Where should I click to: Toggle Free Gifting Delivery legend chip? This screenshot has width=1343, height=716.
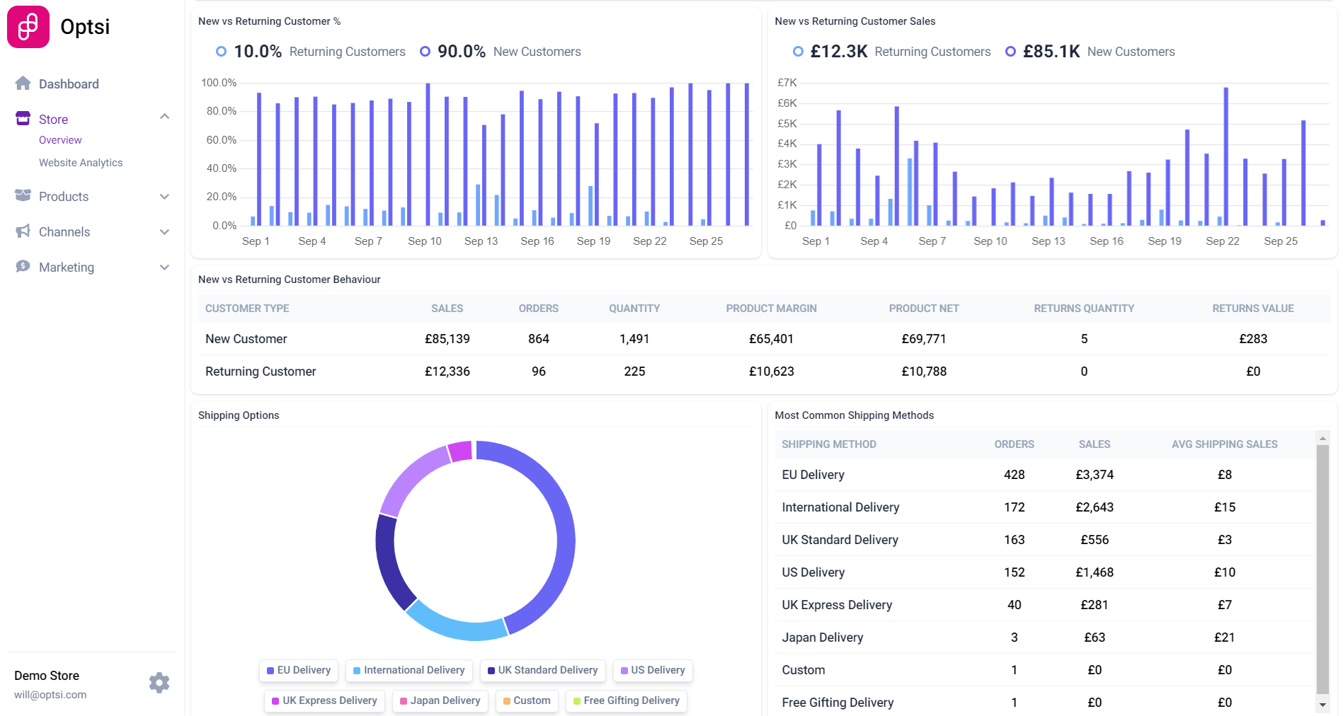[627, 700]
